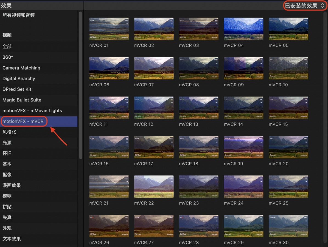328x247 pixels.
Task: Select motionVFX - mMovie Lights category
Action: point(32,111)
